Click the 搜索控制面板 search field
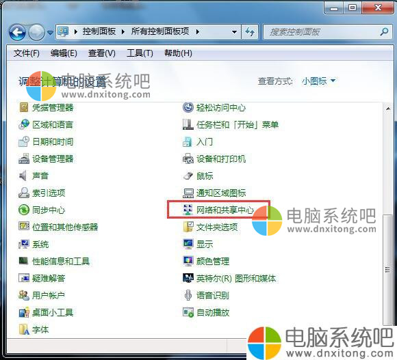This screenshot has height=360, width=397. (x=322, y=32)
